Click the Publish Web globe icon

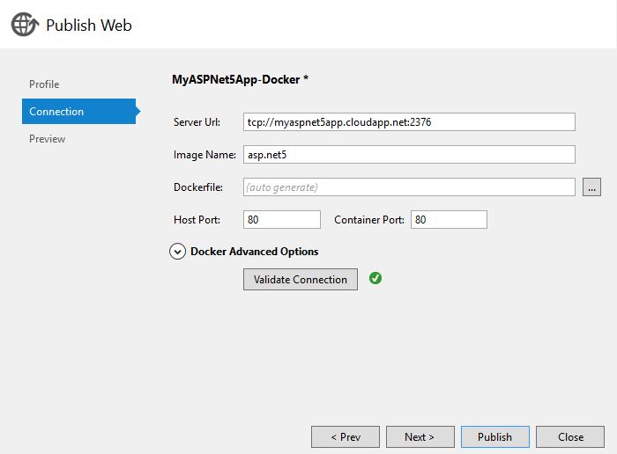[x=24, y=25]
